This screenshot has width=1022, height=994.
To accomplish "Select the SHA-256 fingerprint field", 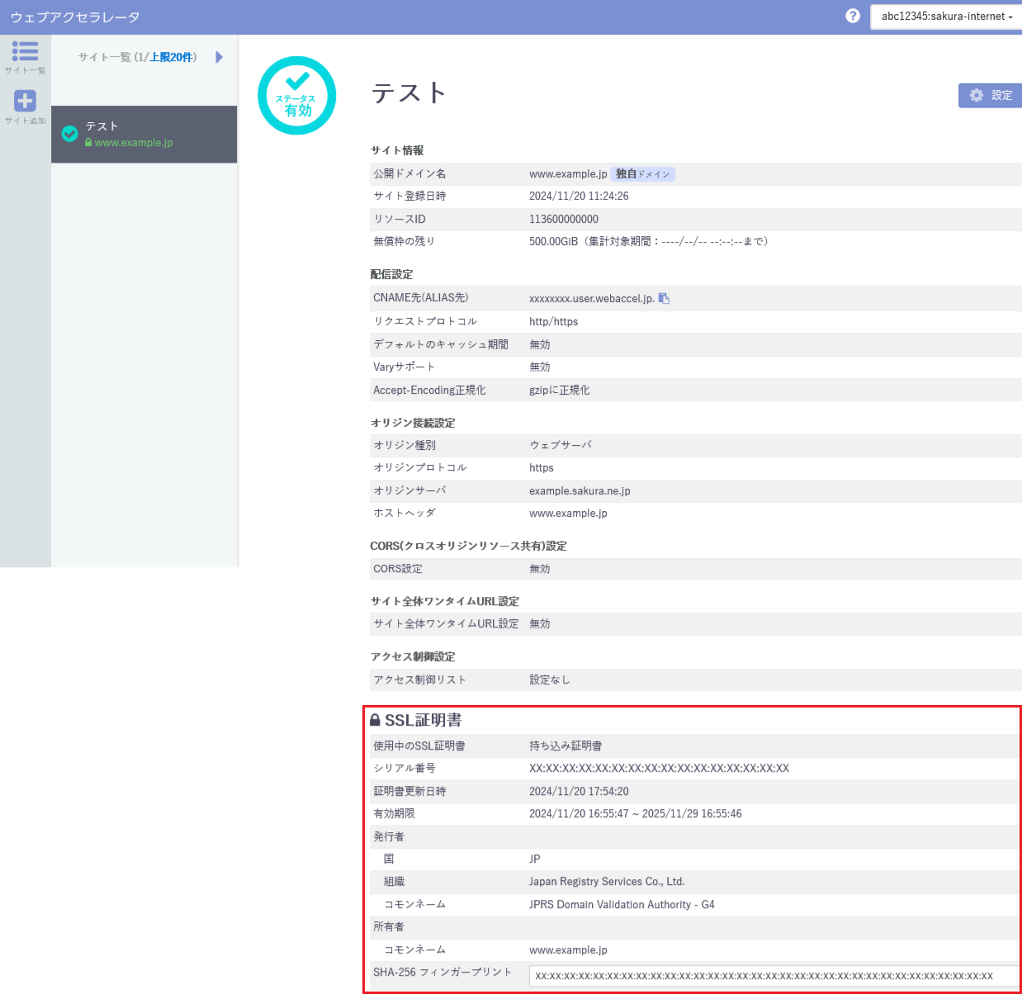I will click(774, 976).
